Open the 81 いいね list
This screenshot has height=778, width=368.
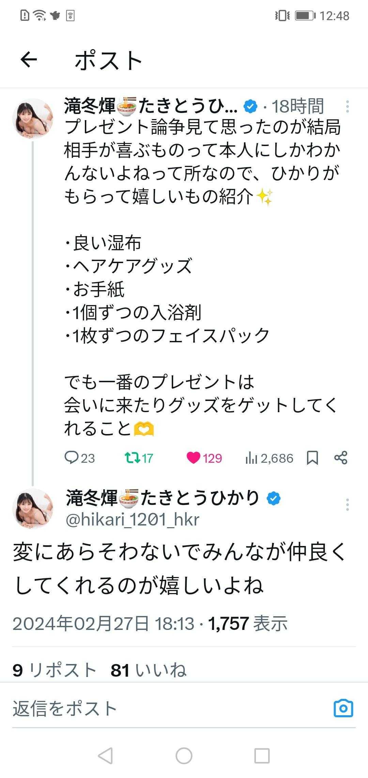click(x=149, y=669)
